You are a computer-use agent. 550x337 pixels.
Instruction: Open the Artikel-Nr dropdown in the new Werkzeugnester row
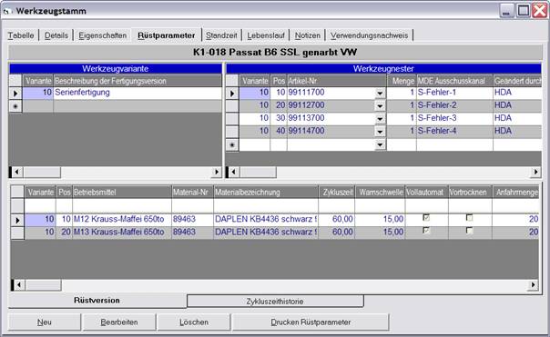(380, 144)
